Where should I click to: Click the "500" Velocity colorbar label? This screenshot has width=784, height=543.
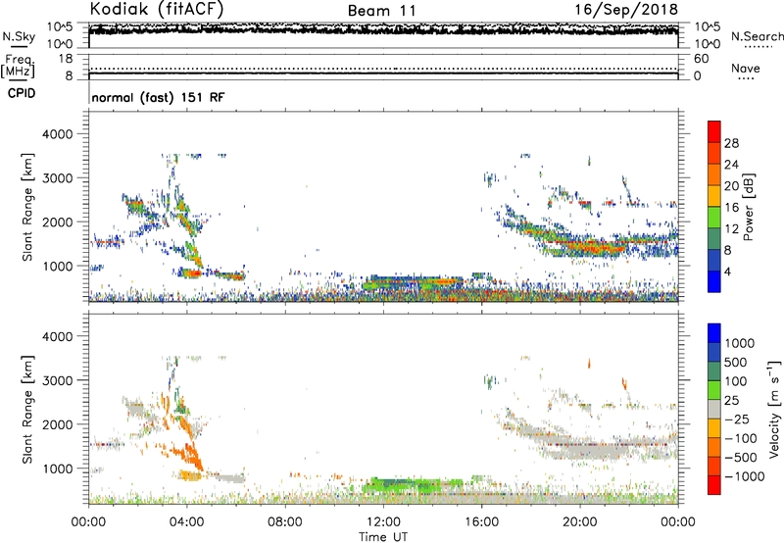pyautogui.click(x=736, y=362)
